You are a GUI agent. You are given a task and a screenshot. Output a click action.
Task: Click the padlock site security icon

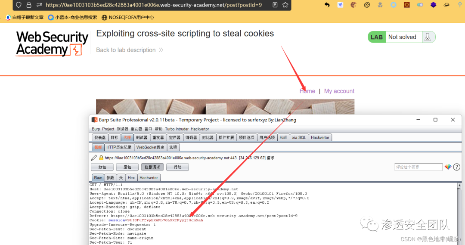click(x=29, y=5)
